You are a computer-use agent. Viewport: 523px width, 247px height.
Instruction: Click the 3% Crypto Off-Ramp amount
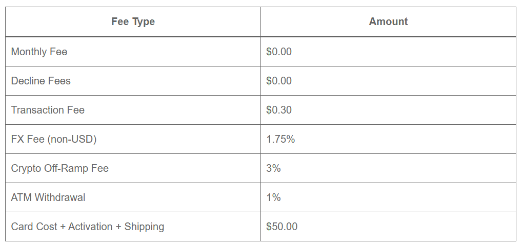273,168
